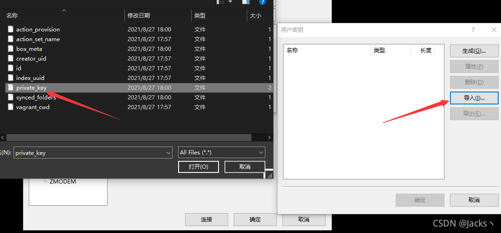Select the action_set_name file name
This screenshot has height=233, width=501.
point(38,39)
